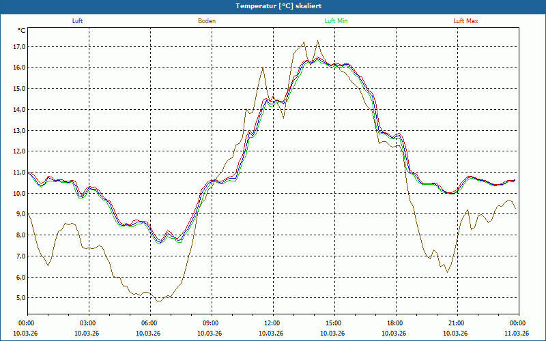The height and width of the screenshot is (341, 546).
Task: Select the 12:00 time axis label
Action: click(272, 323)
